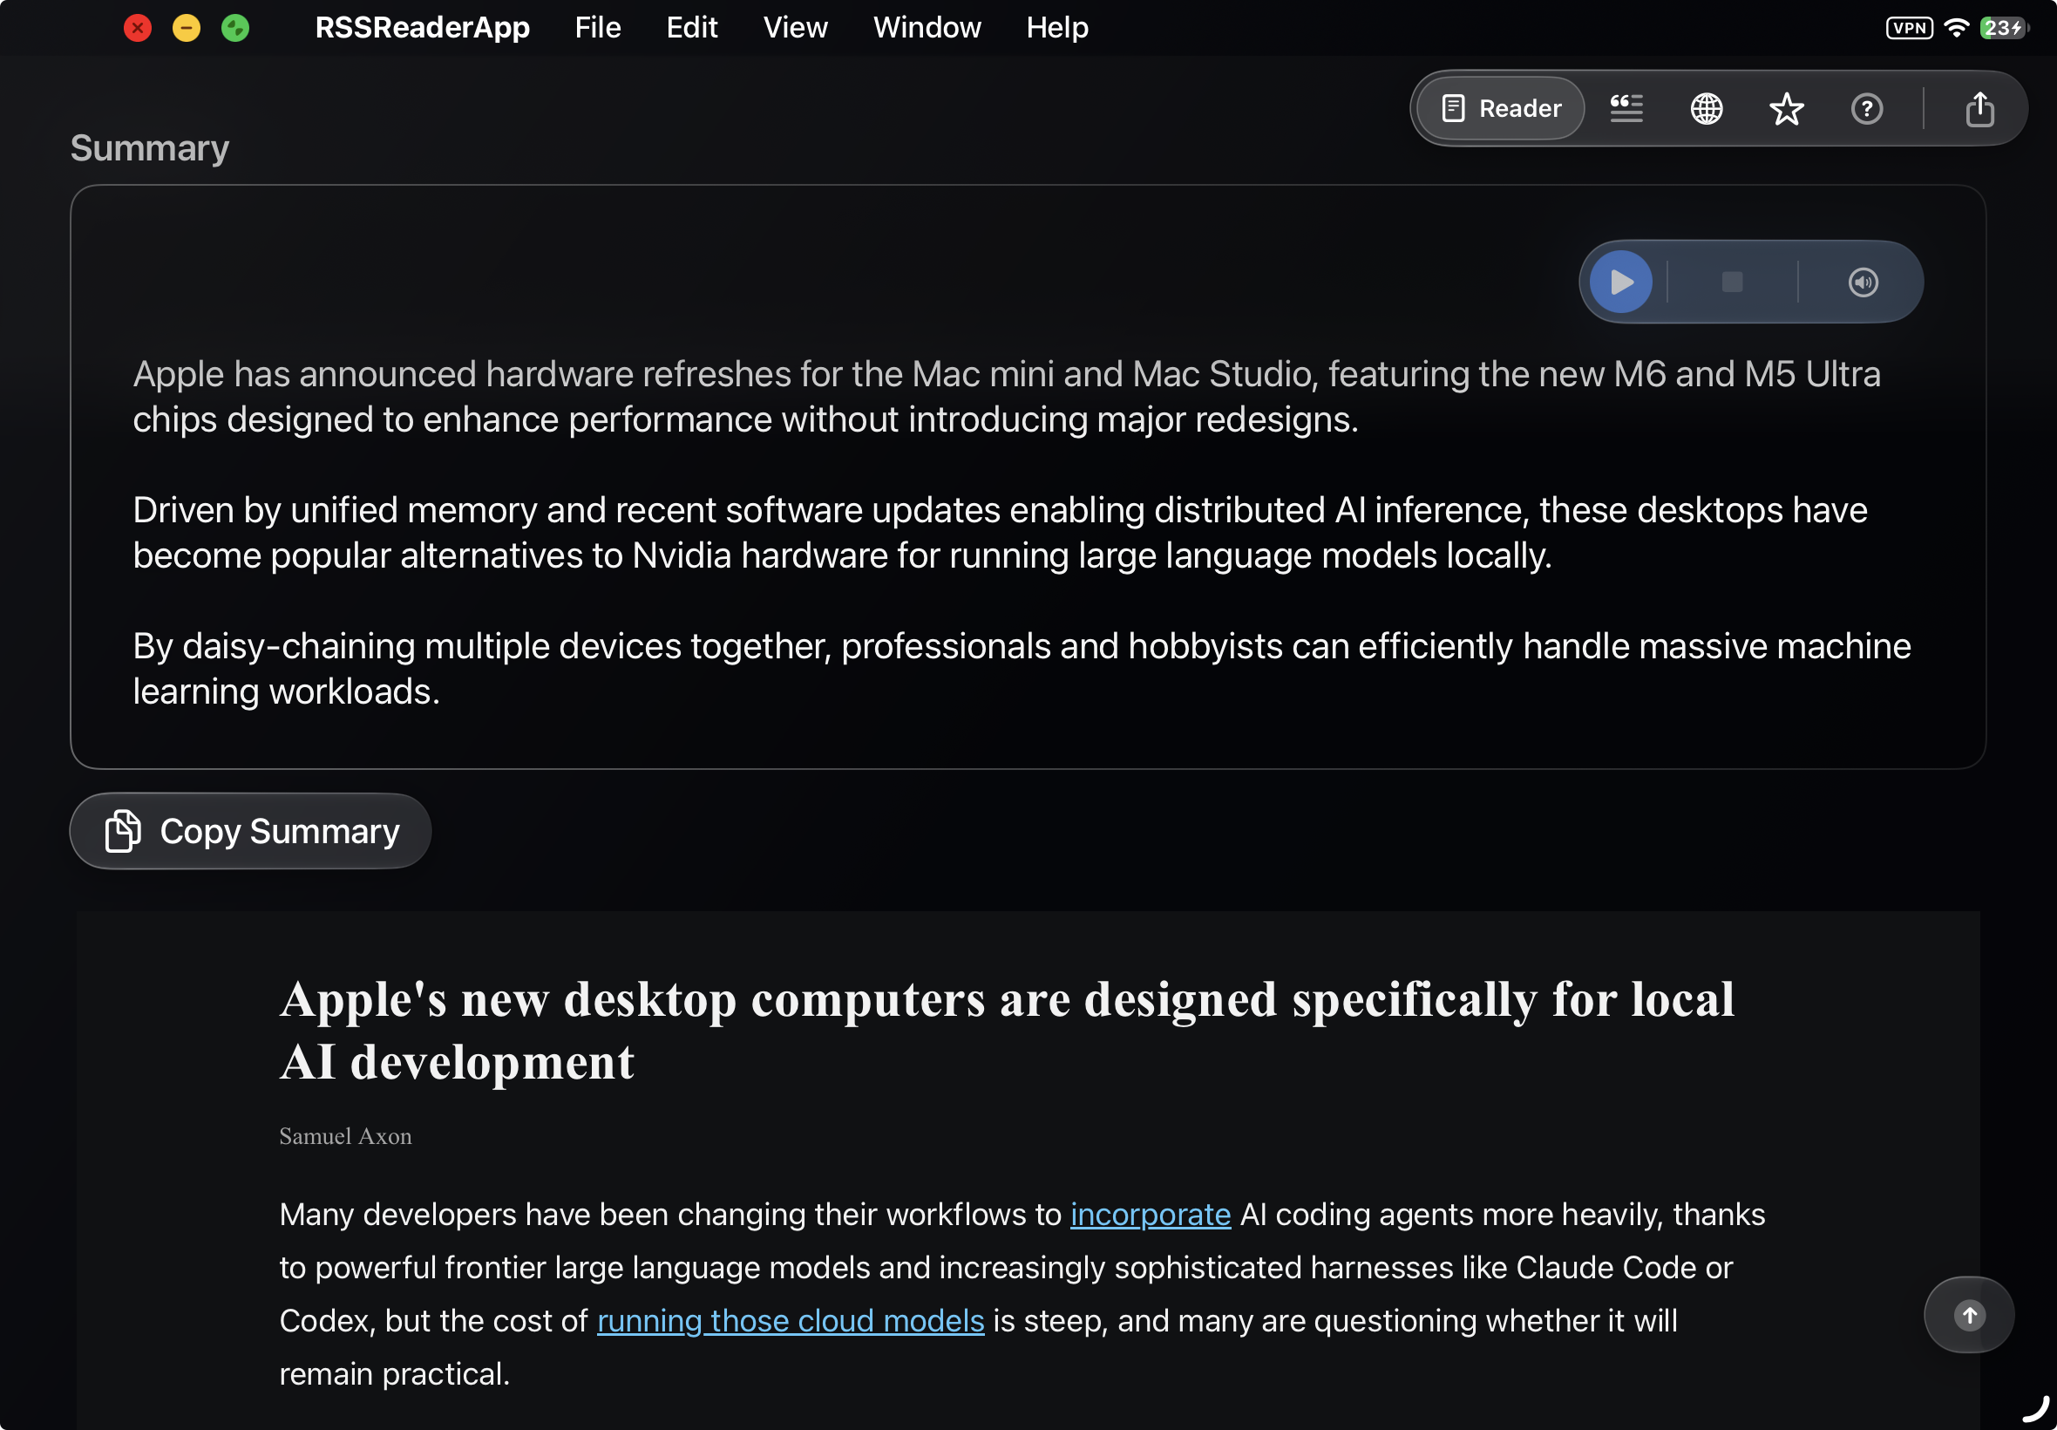This screenshot has width=2057, height=1430.
Task: Open the summary quote-list icon
Action: (1626, 108)
